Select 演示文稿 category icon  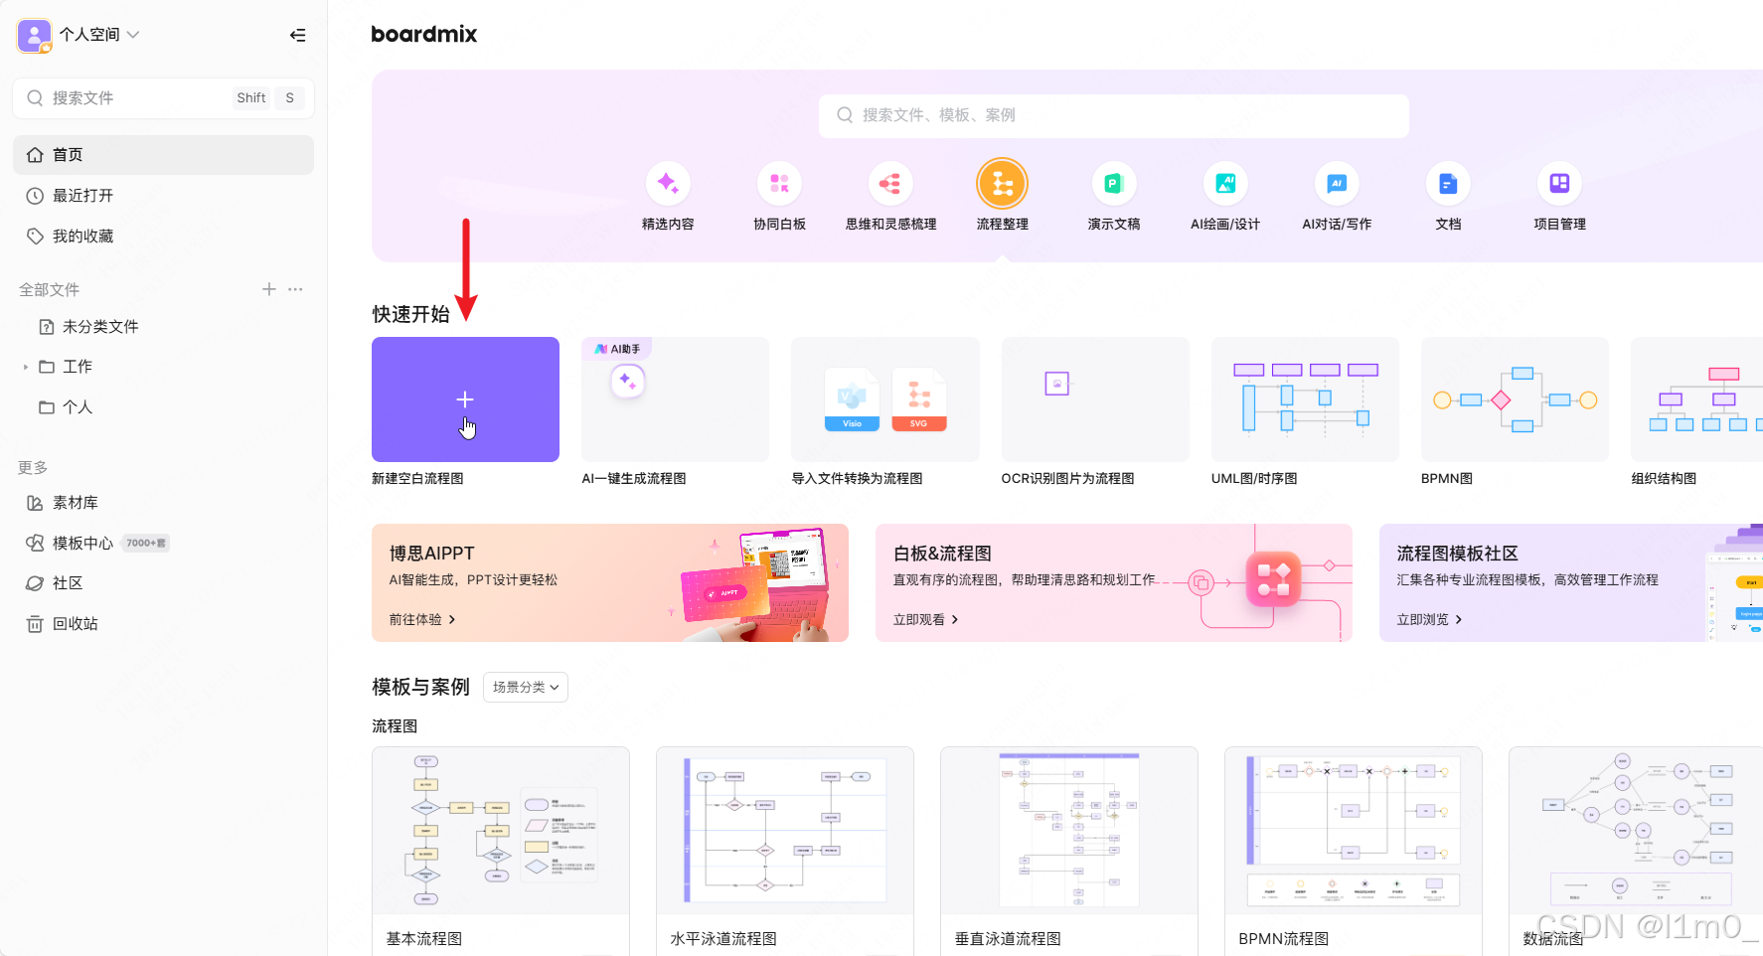tap(1113, 184)
